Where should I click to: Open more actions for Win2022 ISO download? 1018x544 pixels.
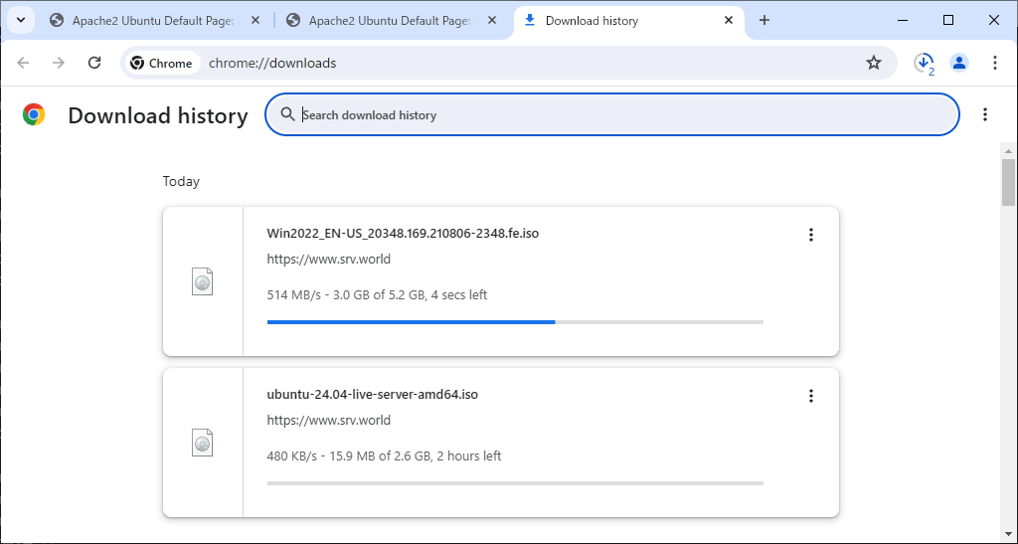[810, 235]
